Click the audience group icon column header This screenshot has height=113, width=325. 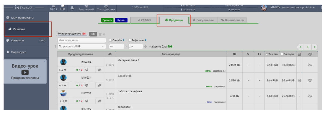(234, 54)
